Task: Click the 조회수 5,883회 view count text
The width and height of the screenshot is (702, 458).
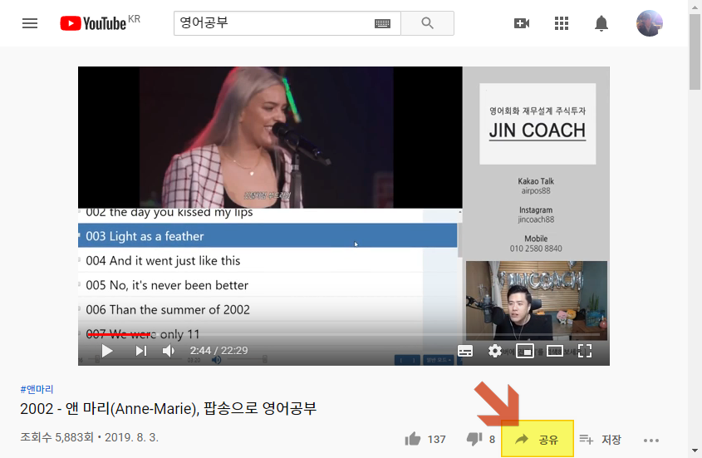Action: [x=56, y=437]
